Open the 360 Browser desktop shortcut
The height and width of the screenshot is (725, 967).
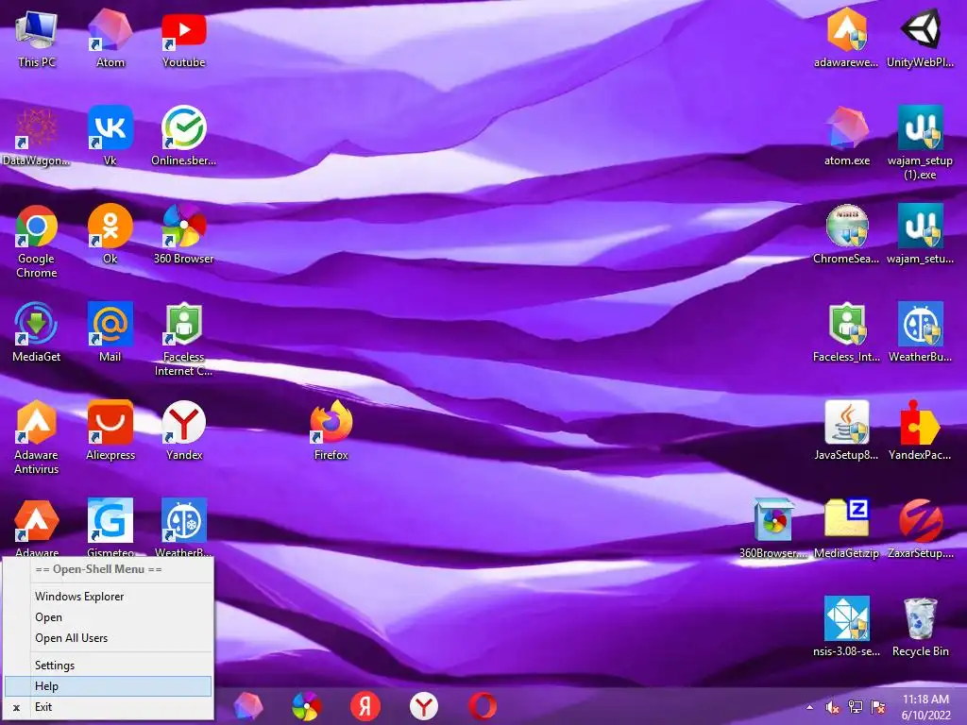pyautogui.click(x=184, y=235)
